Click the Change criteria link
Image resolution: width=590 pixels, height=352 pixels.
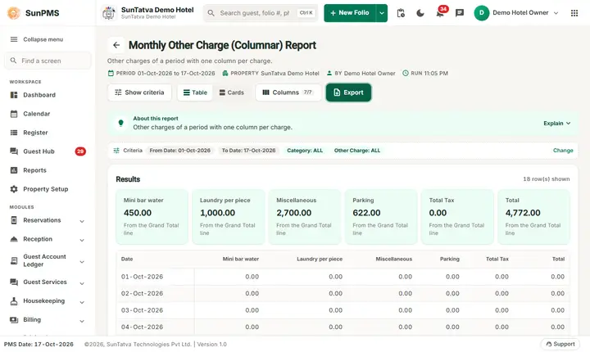[563, 151]
